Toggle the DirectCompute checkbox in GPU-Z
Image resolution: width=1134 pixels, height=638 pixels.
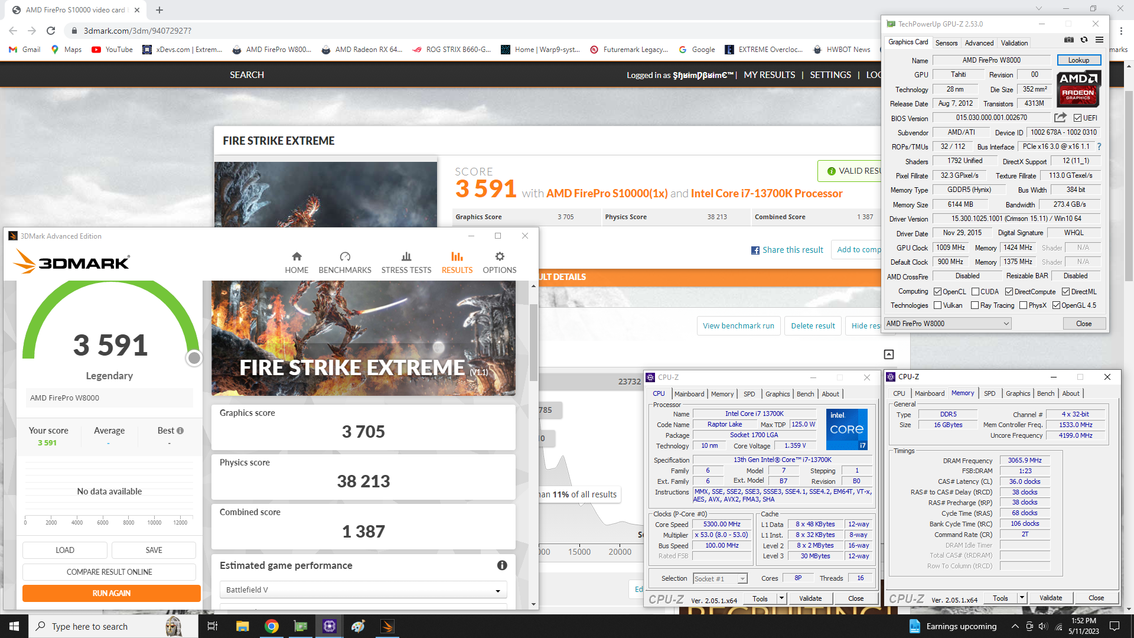[x=1009, y=292]
